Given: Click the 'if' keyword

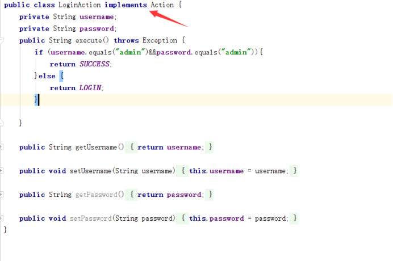Looking at the screenshot, I should pos(39,52).
